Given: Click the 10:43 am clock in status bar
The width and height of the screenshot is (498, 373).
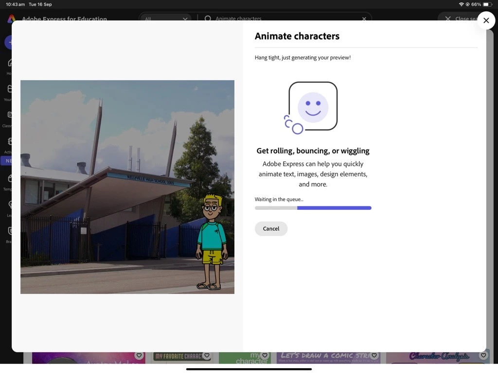Looking at the screenshot, I should (15, 4).
